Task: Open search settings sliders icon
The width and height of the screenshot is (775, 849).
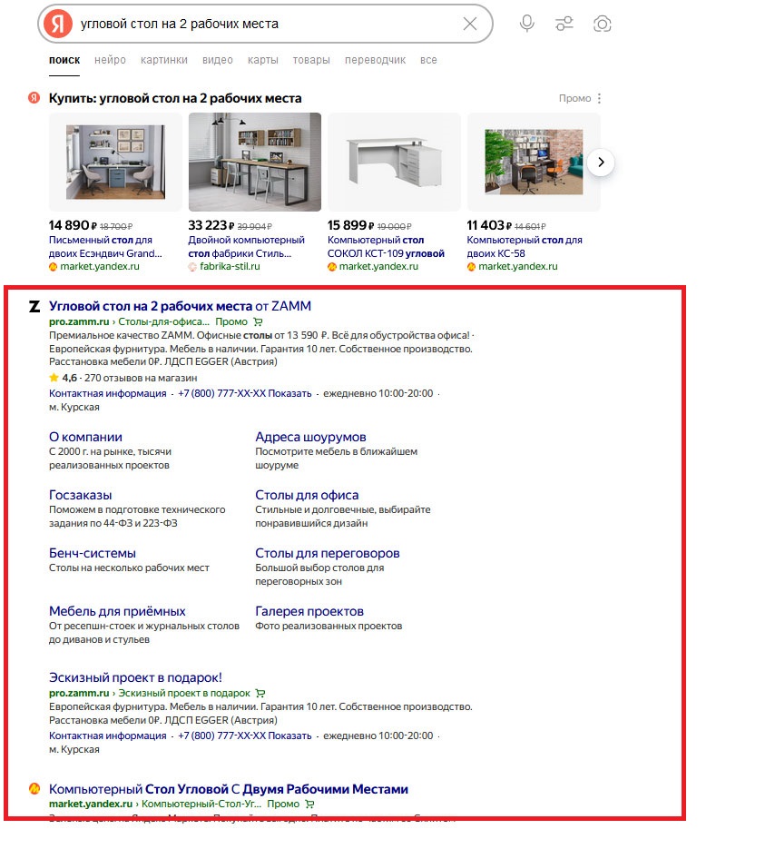Action: click(x=564, y=24)
